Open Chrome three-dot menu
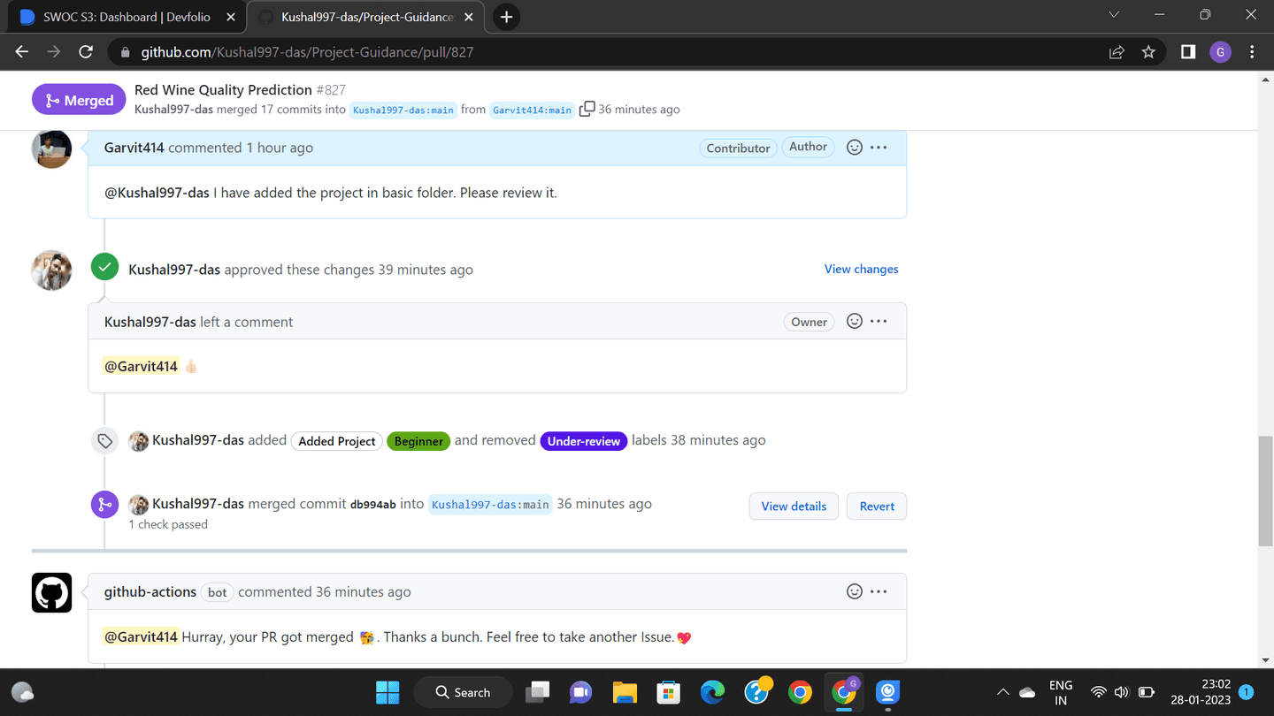 [1252, 52]
